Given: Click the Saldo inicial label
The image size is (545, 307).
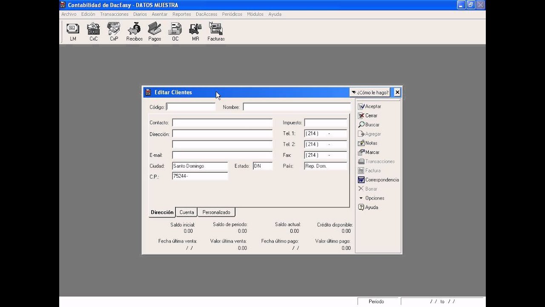Looking at the screenshot, I should (183, 224).
